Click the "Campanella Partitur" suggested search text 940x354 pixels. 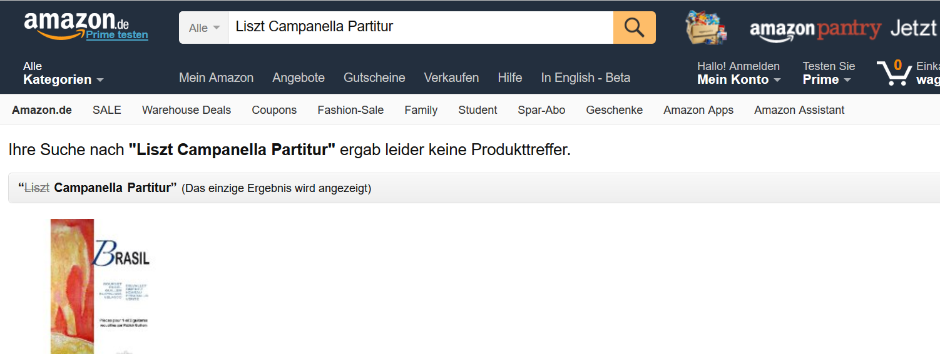click(115, 188)
